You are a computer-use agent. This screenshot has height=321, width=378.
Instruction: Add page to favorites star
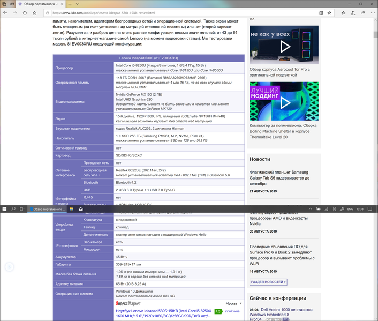tap(329, 13)
